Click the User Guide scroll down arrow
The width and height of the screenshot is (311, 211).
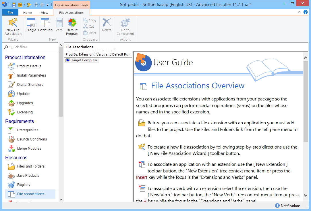[306, 195]
